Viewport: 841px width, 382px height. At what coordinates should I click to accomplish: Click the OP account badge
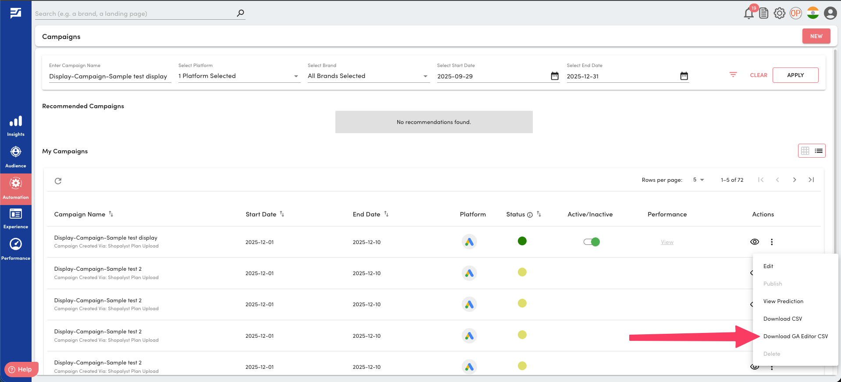796,13
